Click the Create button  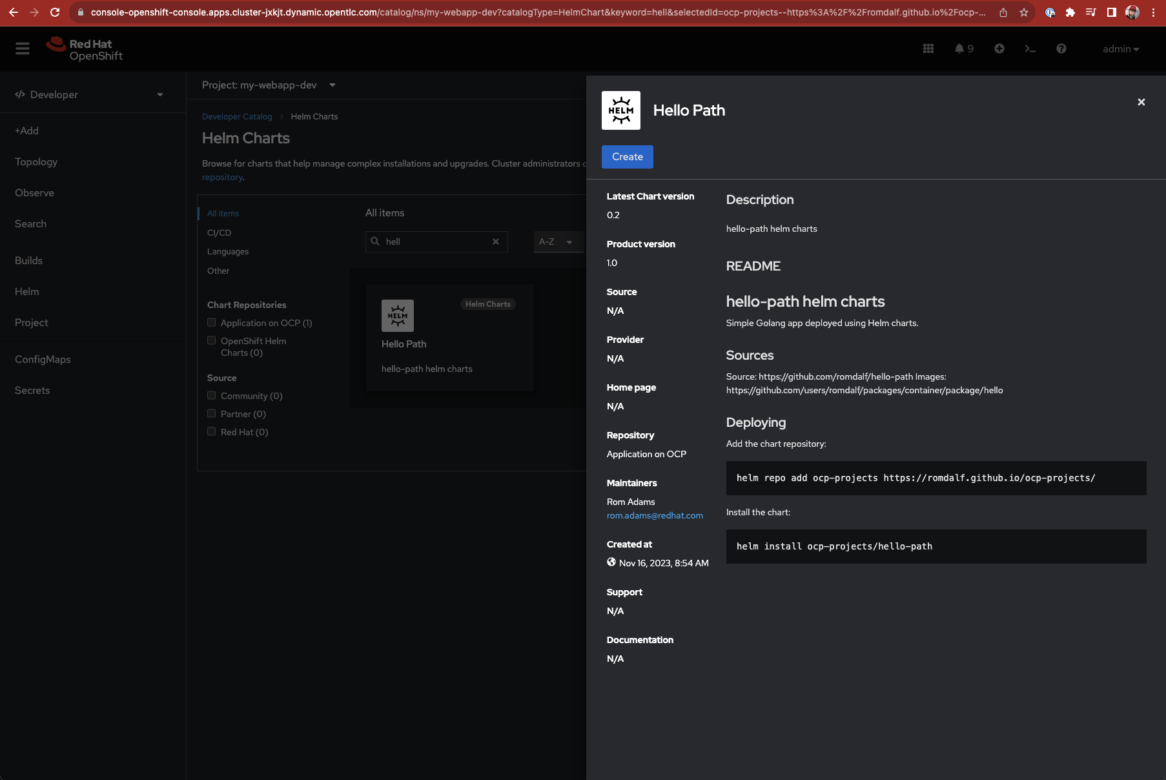click(627, 156)
